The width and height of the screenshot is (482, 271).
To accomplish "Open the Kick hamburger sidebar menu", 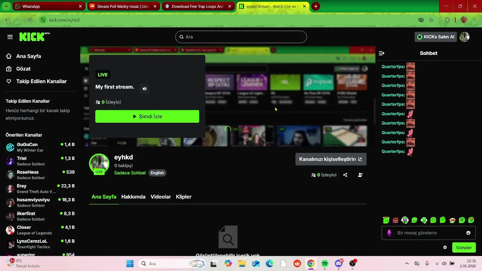I will click(x=10, y=37).
